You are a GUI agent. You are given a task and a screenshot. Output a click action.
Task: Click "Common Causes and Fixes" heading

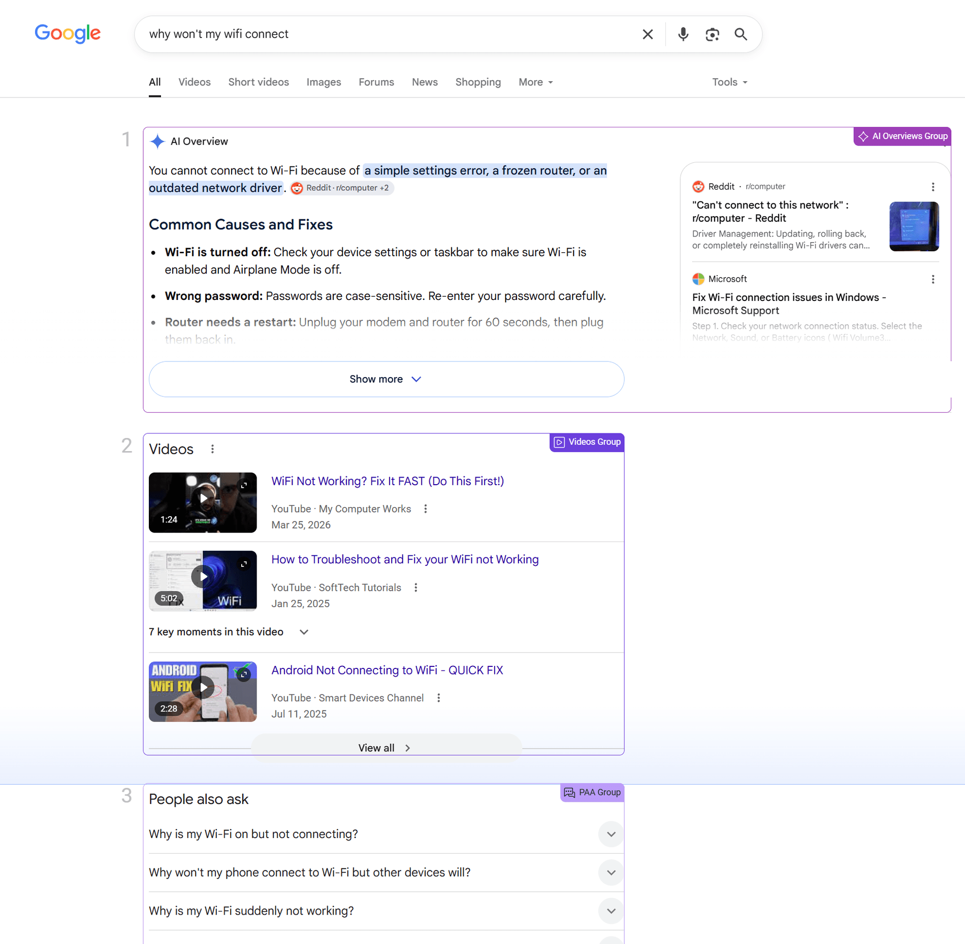click(x=241, y=224)
